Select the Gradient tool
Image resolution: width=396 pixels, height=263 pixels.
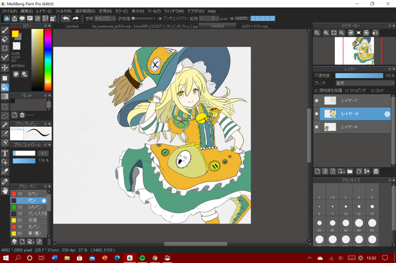[x=5, y=96]
